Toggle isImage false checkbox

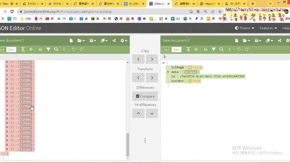tap(190, 67)
